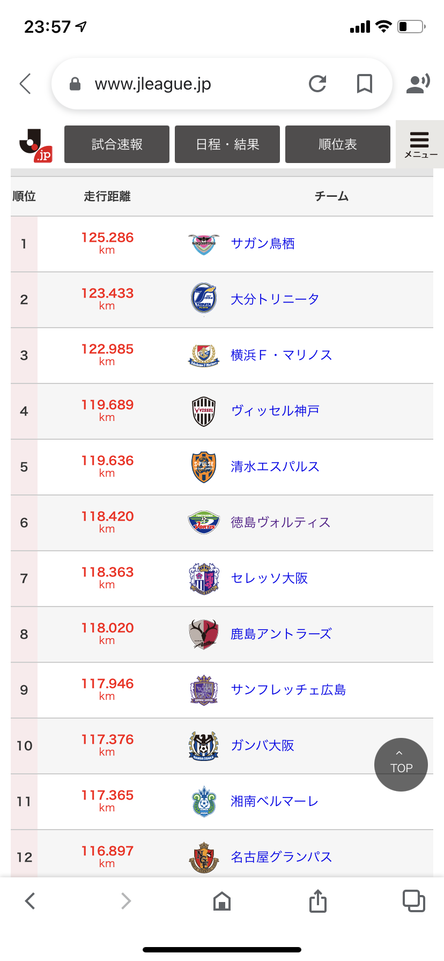Click the 横浜F・マリノス emblem

(204, 355)
